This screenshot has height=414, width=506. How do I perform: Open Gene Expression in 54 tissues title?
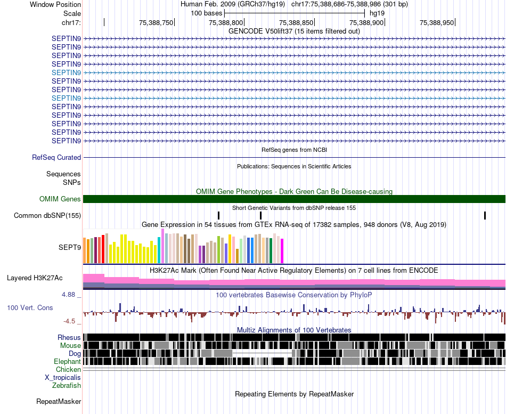tap(294, 224)
